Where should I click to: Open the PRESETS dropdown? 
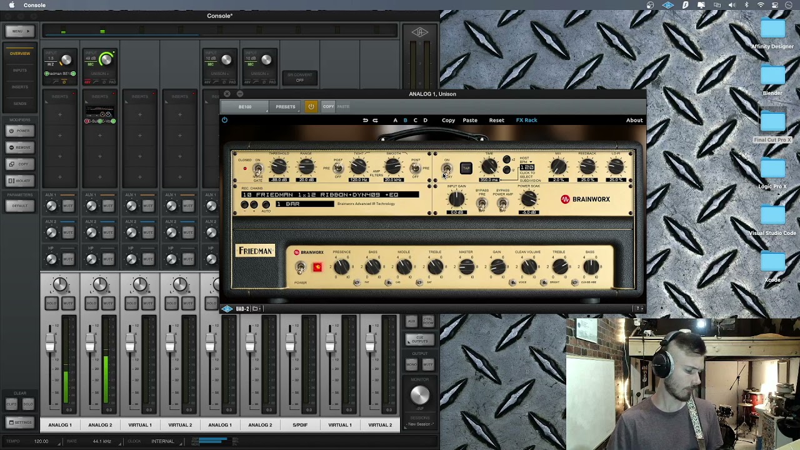tap(286, 107)
